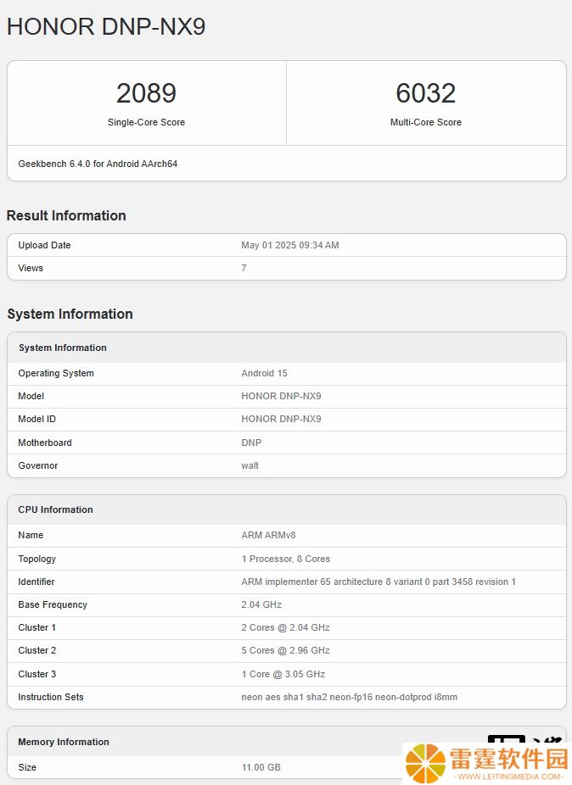Click the Model ID label
Image resolution: width=572 pixels, height=785 pixels.
point(36,419)
